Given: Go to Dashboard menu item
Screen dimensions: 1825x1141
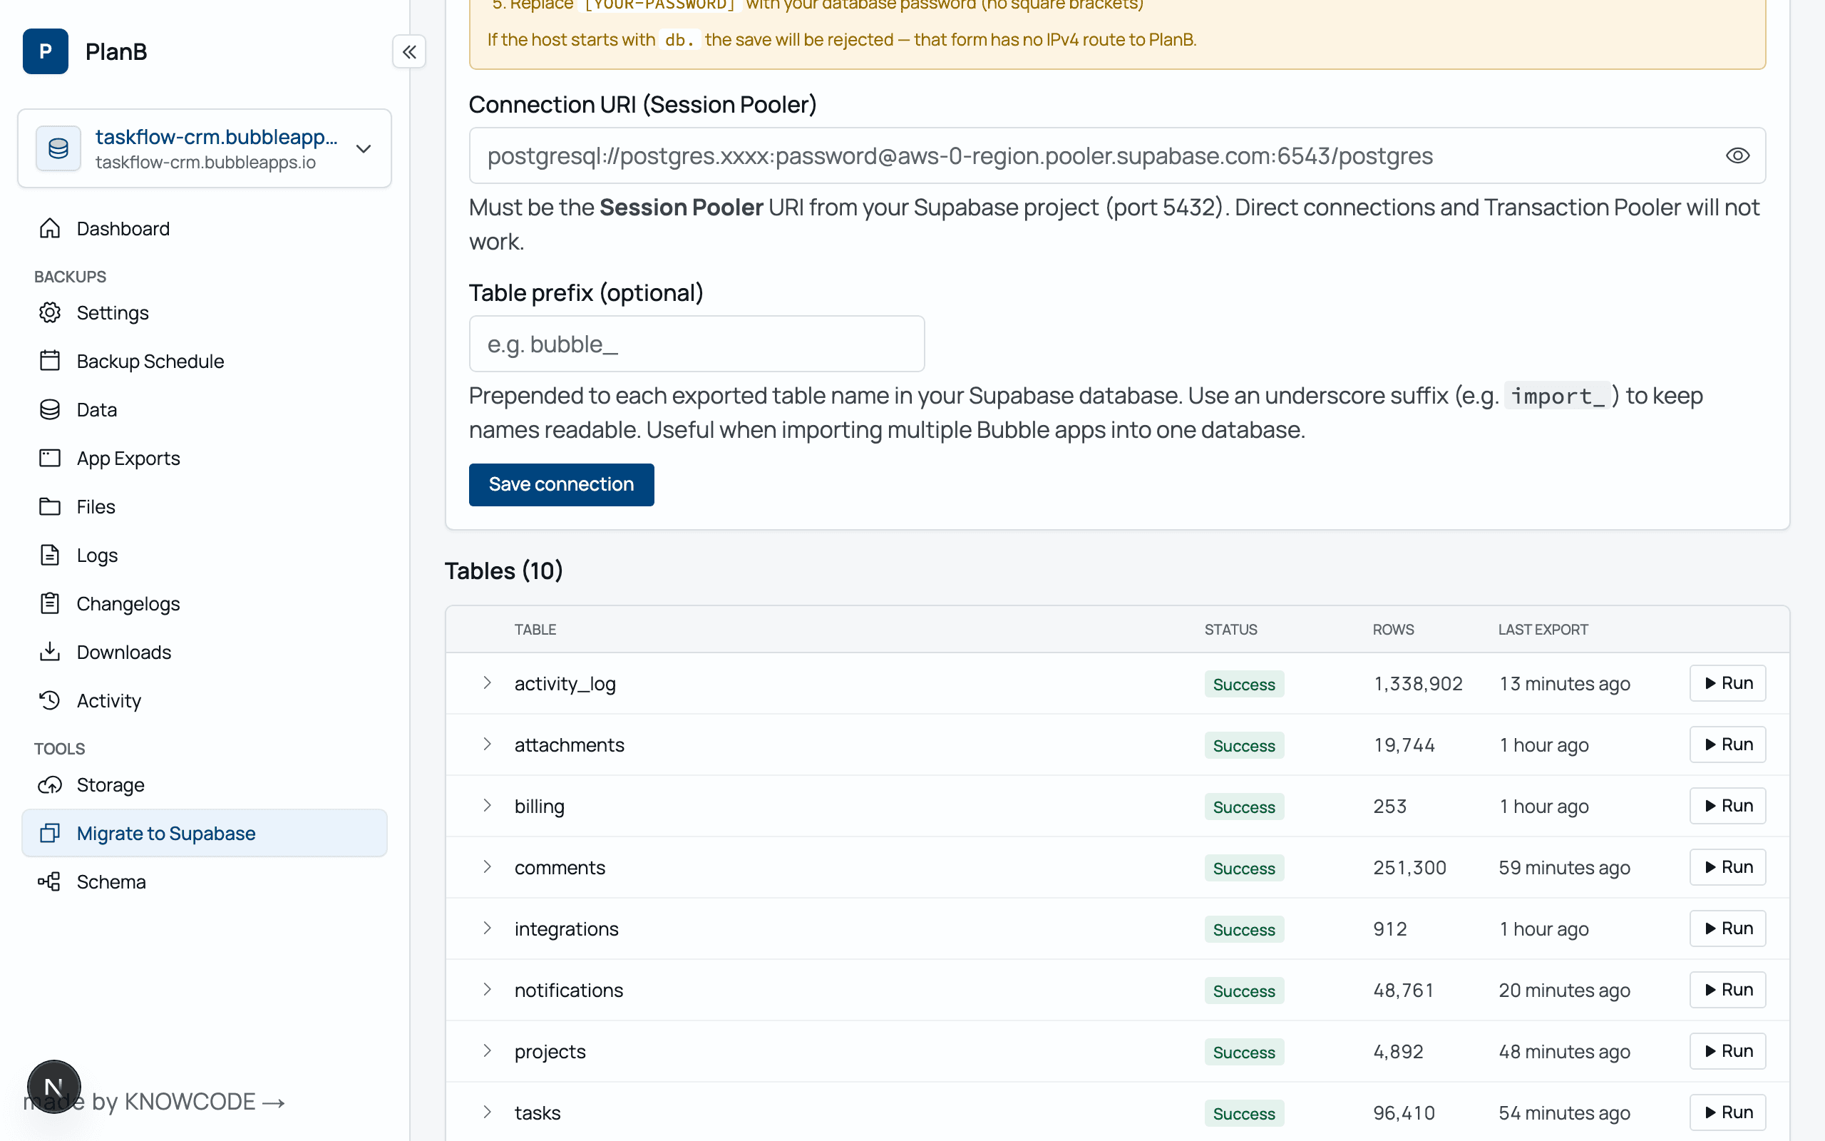Looking at the screenshot, I should coord(205,228).
